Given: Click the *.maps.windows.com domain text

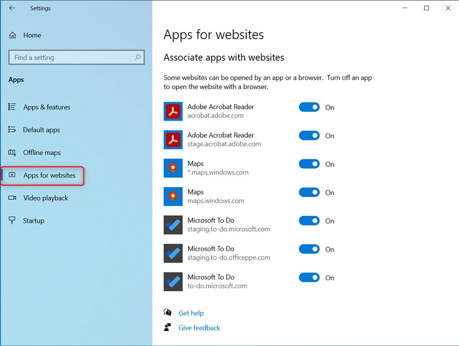Looking at the screenshot, I should (x=218, y=172).
